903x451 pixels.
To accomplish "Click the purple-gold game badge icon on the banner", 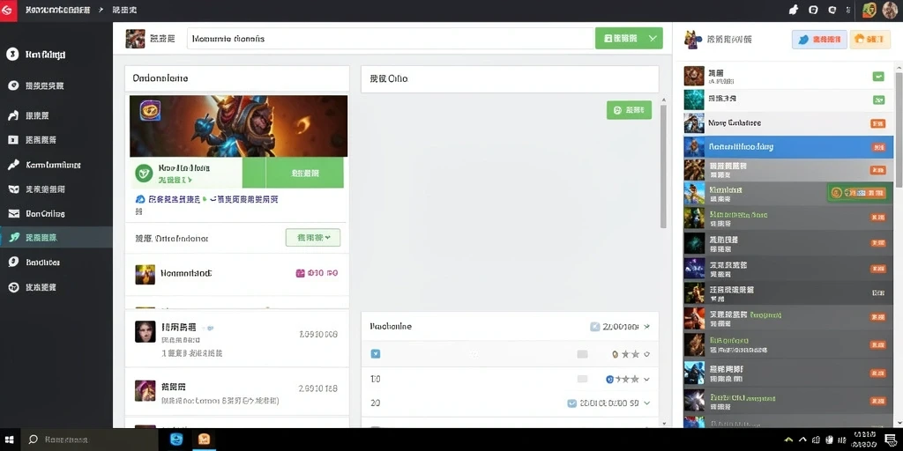I will (150, 110).
